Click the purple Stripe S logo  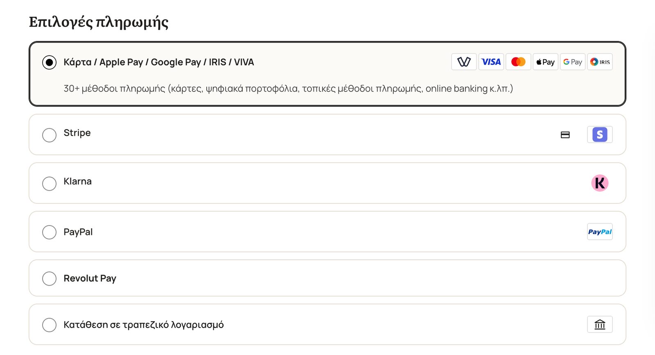click(600, 134)
